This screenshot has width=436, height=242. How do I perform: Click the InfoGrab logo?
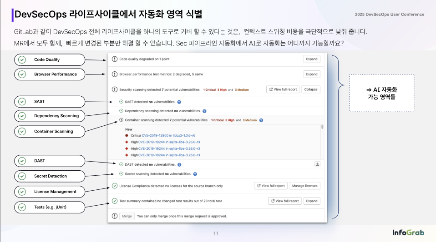click(x=408, y=232)
